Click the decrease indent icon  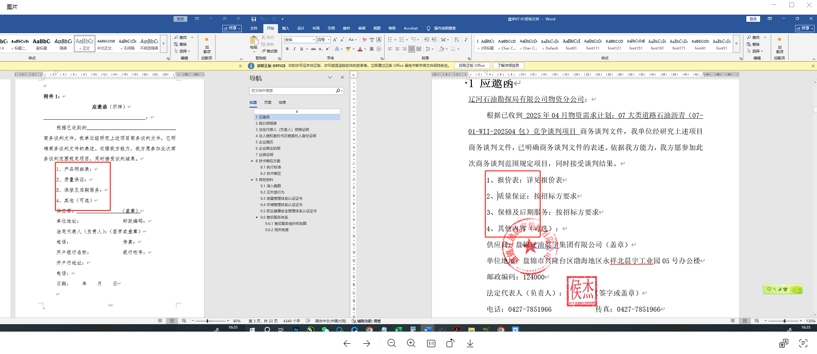coord(427,40)
